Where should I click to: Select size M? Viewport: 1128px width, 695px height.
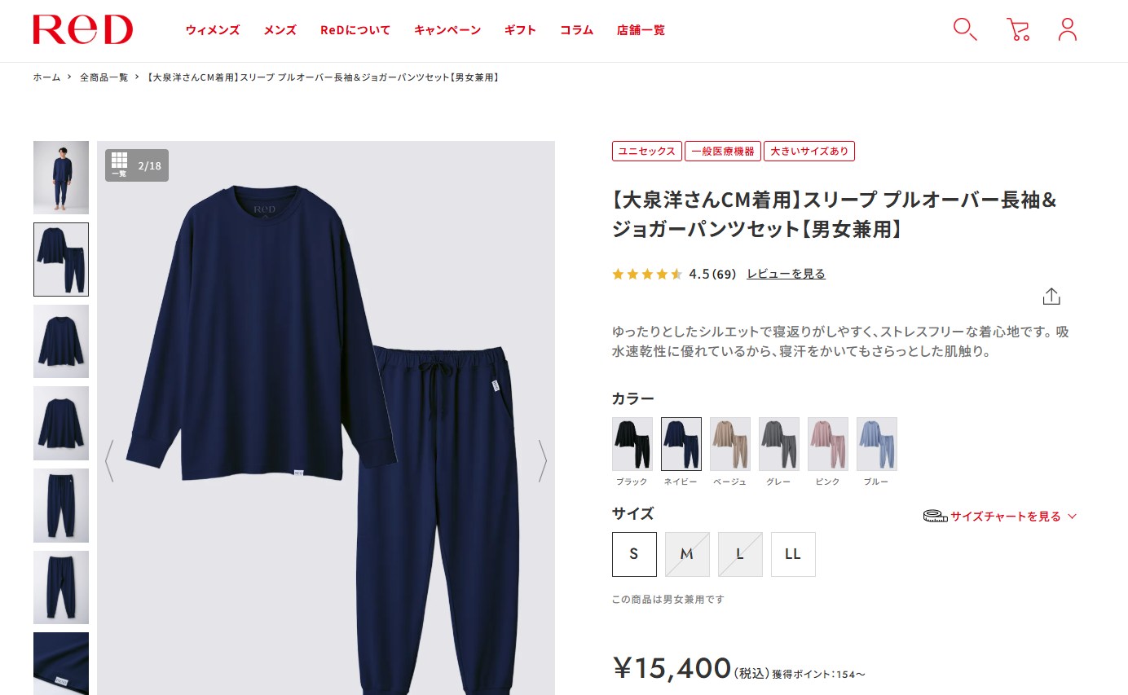687,554
